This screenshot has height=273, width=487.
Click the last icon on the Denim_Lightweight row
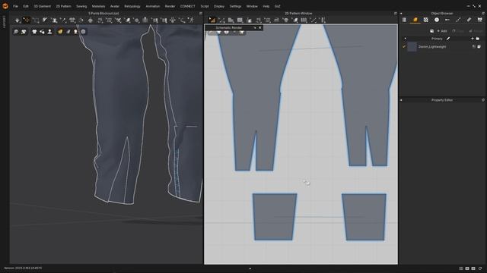point(479,47)
